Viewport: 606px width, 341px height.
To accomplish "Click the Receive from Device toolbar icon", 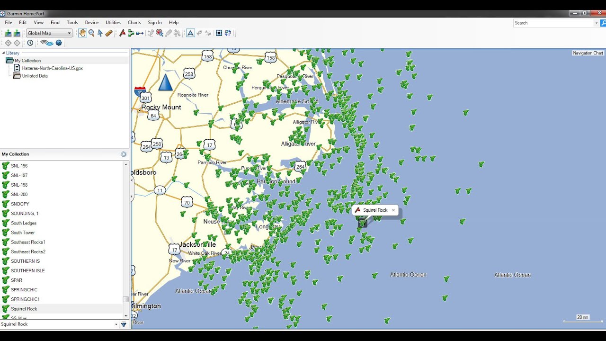I will (17, 33).
